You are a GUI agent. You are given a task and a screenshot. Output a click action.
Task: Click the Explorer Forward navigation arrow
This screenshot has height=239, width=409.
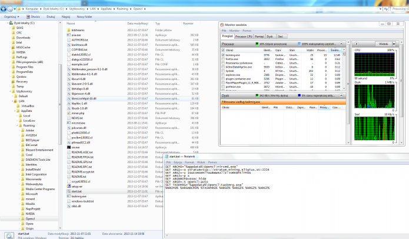[10, 9]
